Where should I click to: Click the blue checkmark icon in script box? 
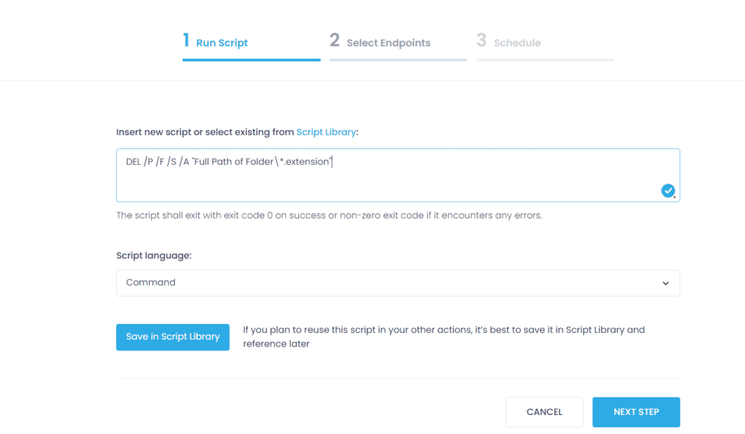pyautogui.click(x=667, y=191)
